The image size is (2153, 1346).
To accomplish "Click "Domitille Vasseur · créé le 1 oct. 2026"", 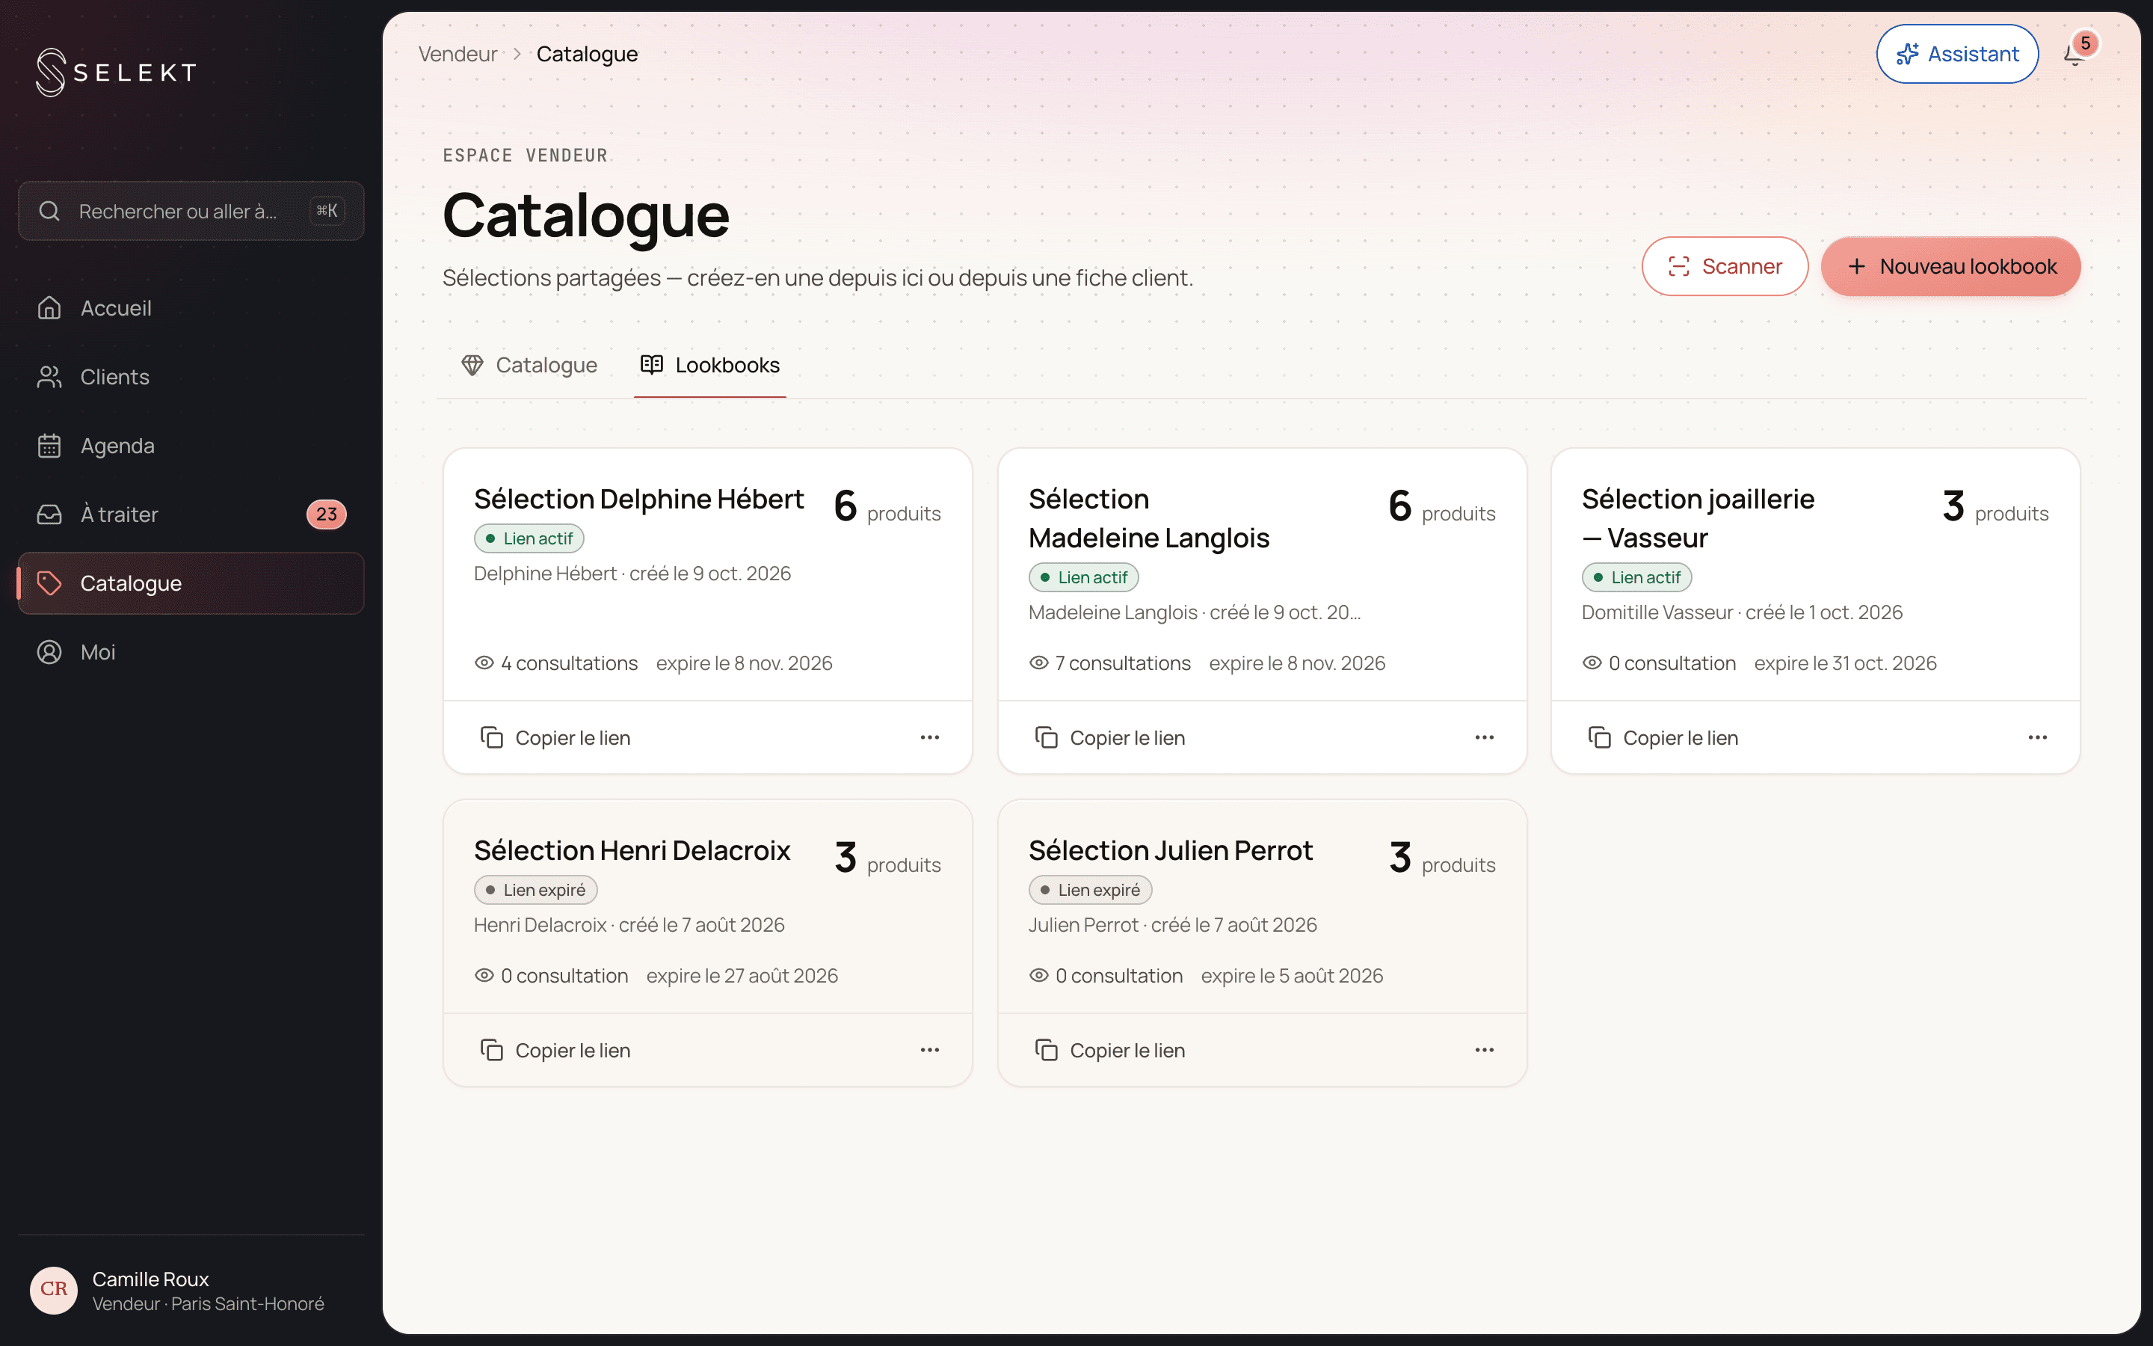I will point(1742,612).
